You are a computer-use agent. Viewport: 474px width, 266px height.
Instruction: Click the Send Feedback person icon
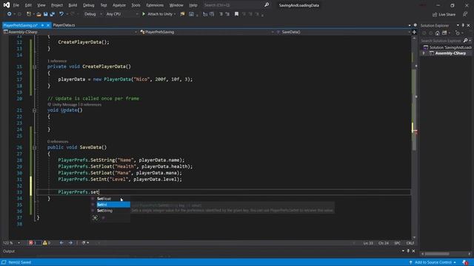[x=465, y=14]
